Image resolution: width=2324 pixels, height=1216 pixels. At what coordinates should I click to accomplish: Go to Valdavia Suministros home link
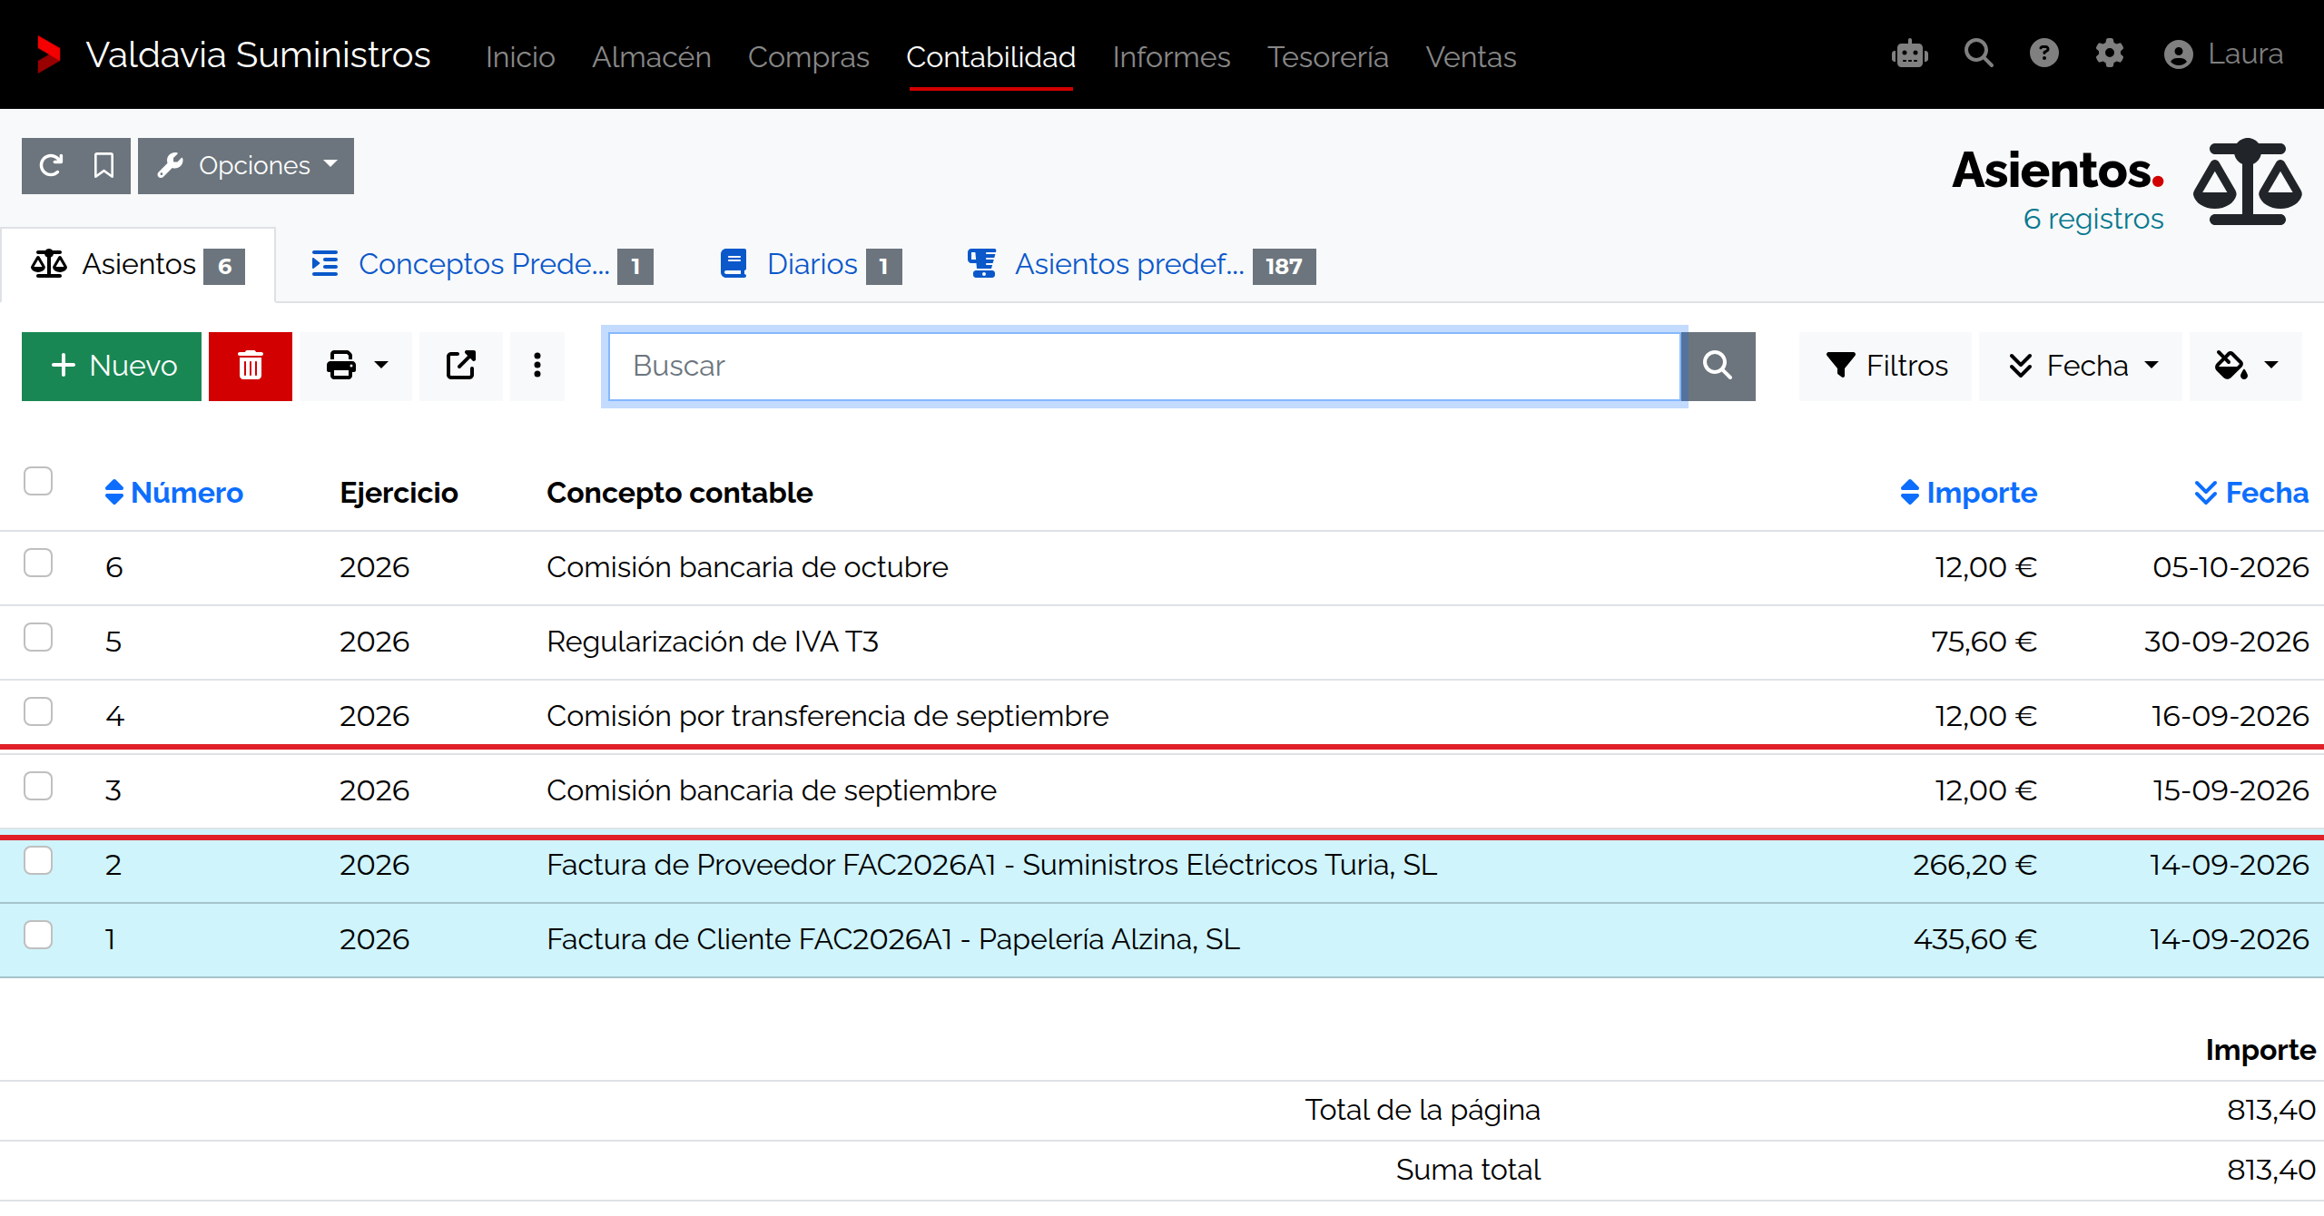[258, 54]
